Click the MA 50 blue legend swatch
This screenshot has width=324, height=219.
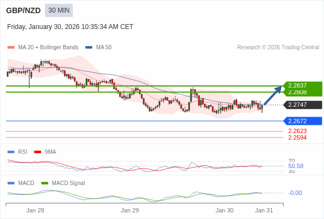click(x=89, y=48)
